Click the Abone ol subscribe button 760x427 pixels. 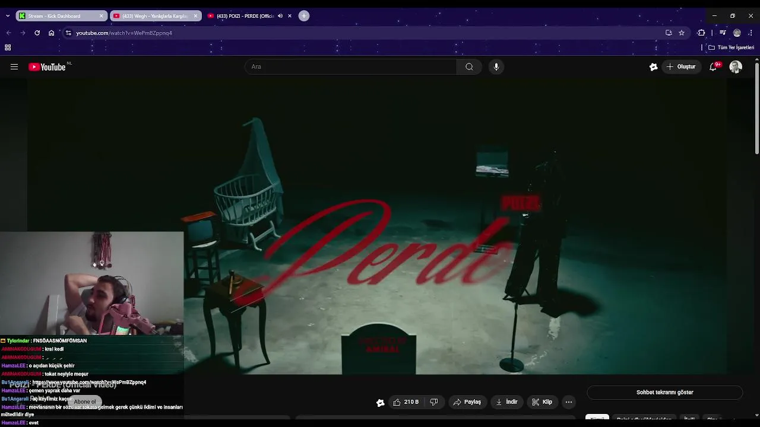(84, 402)
